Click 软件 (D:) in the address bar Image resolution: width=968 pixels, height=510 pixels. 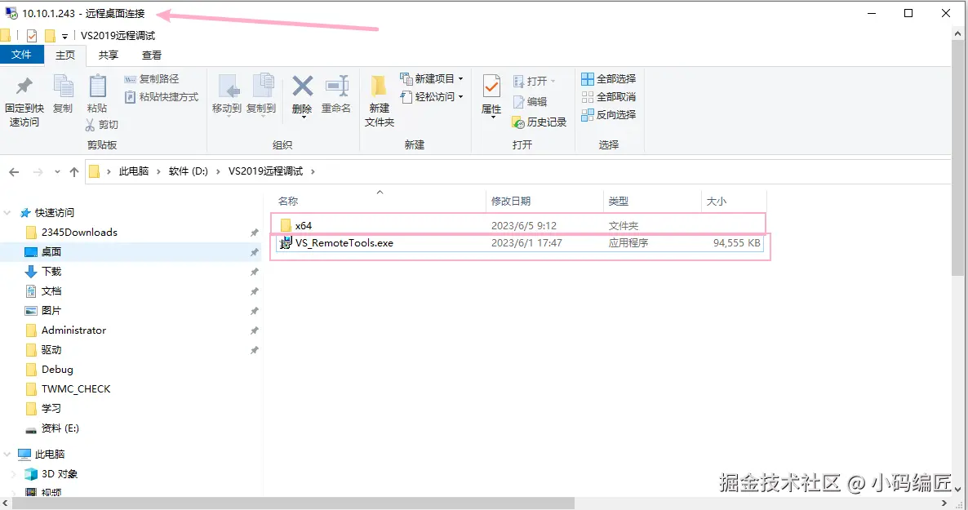[189, 171]
